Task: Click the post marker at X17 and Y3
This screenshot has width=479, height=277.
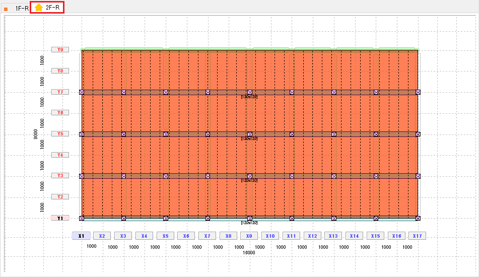Action: (x=418, y=176)
